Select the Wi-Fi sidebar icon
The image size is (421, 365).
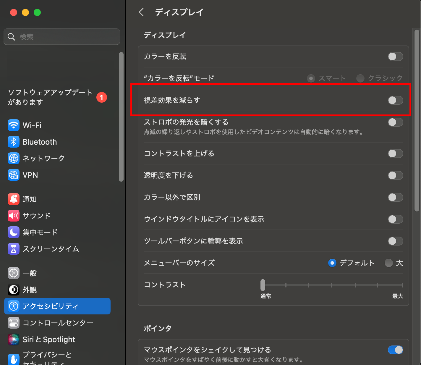click(x=13, y=125)
